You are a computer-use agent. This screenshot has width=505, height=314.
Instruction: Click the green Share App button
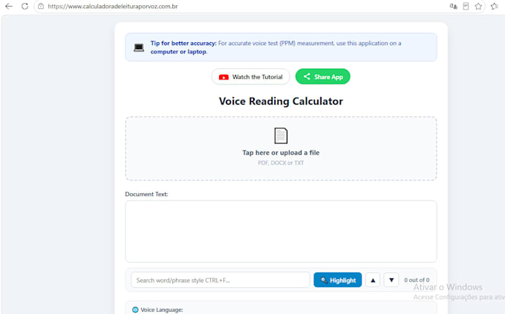[x=323, y=76]
